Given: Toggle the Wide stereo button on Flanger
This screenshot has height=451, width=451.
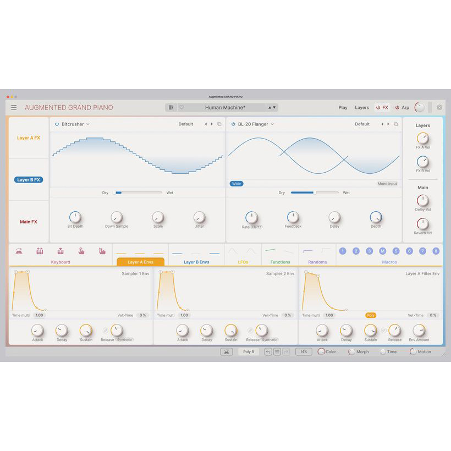Looking at the screenshot, I should coord(237,184).
